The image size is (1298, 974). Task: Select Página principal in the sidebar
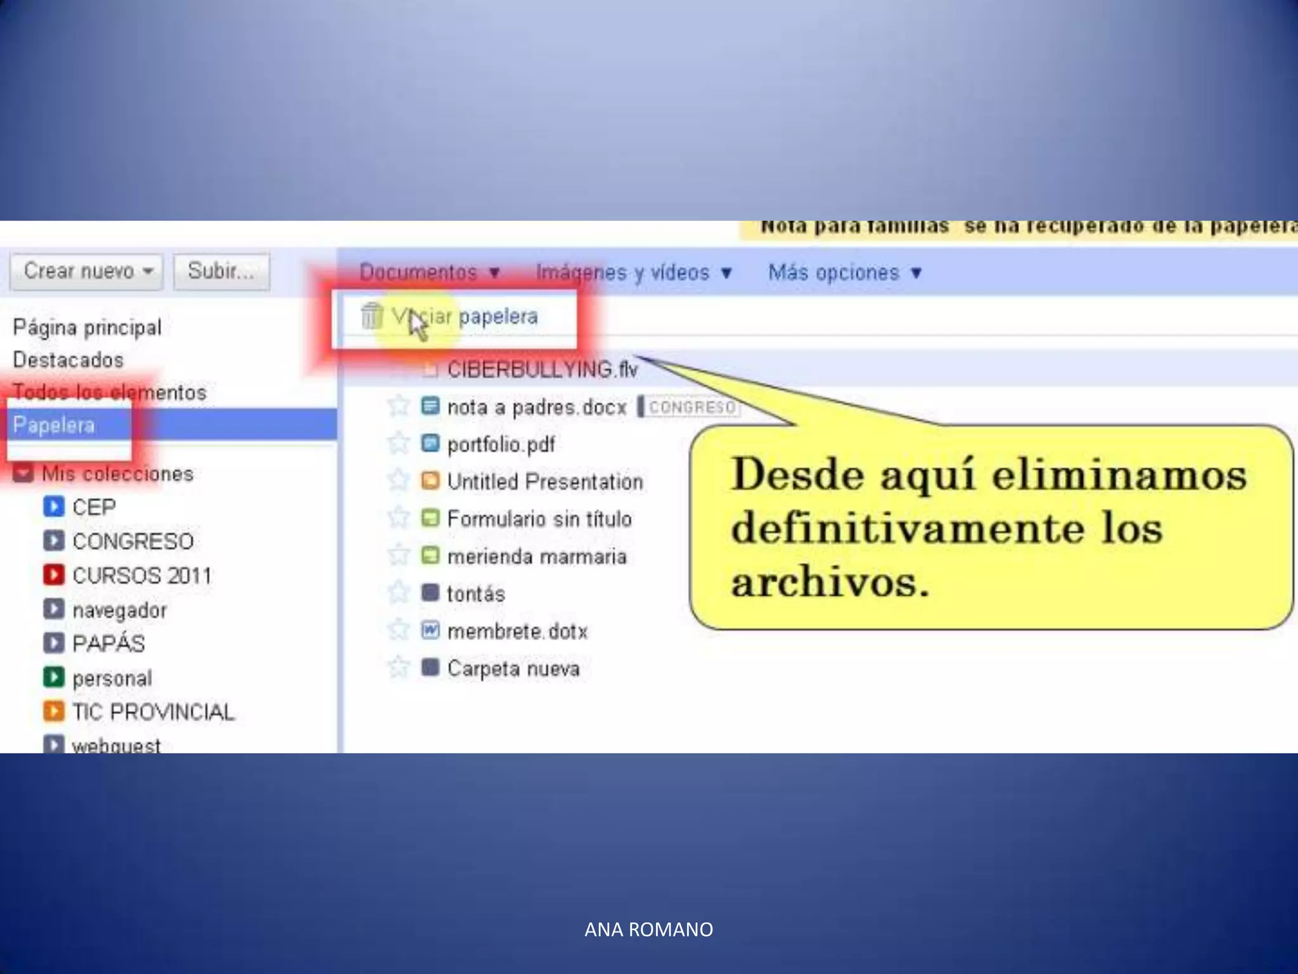87,327
